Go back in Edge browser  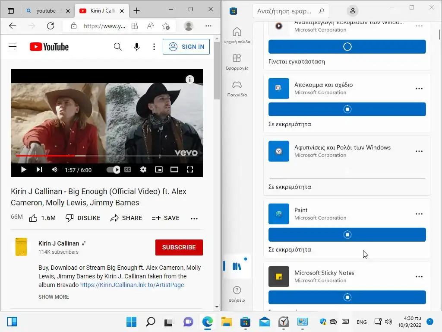pos(13,26)
